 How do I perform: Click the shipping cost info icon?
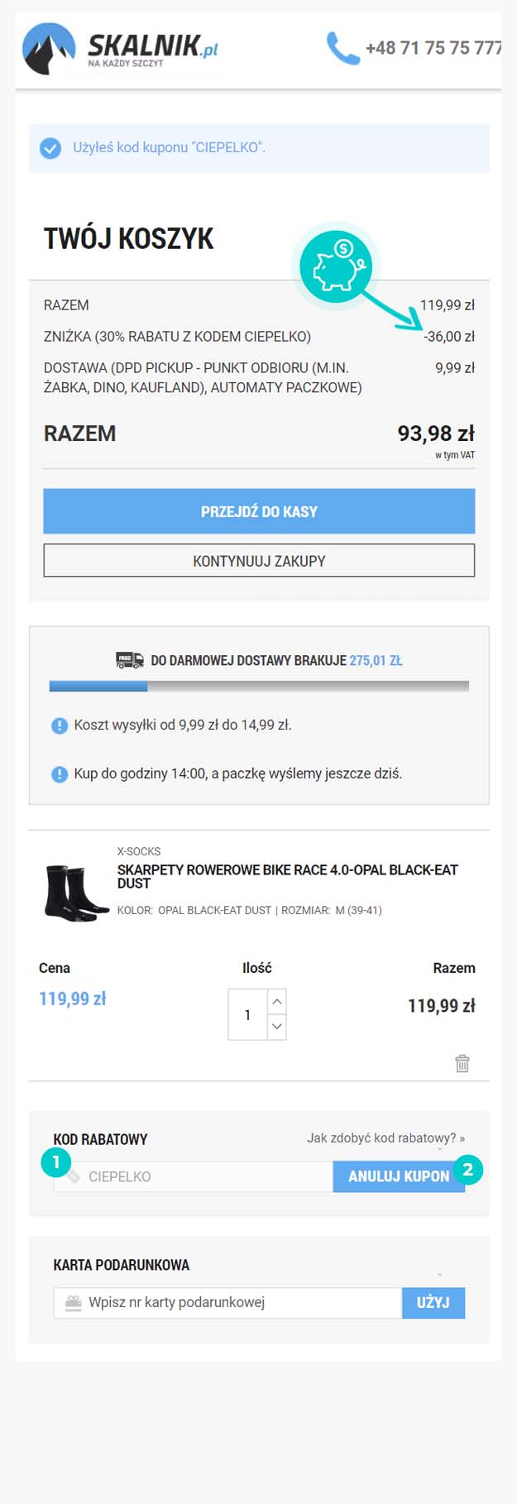pos(60,726)
